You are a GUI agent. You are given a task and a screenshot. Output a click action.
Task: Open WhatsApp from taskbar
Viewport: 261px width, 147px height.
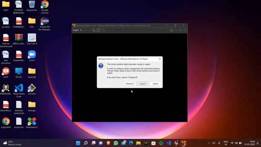(x=116, y=143)
